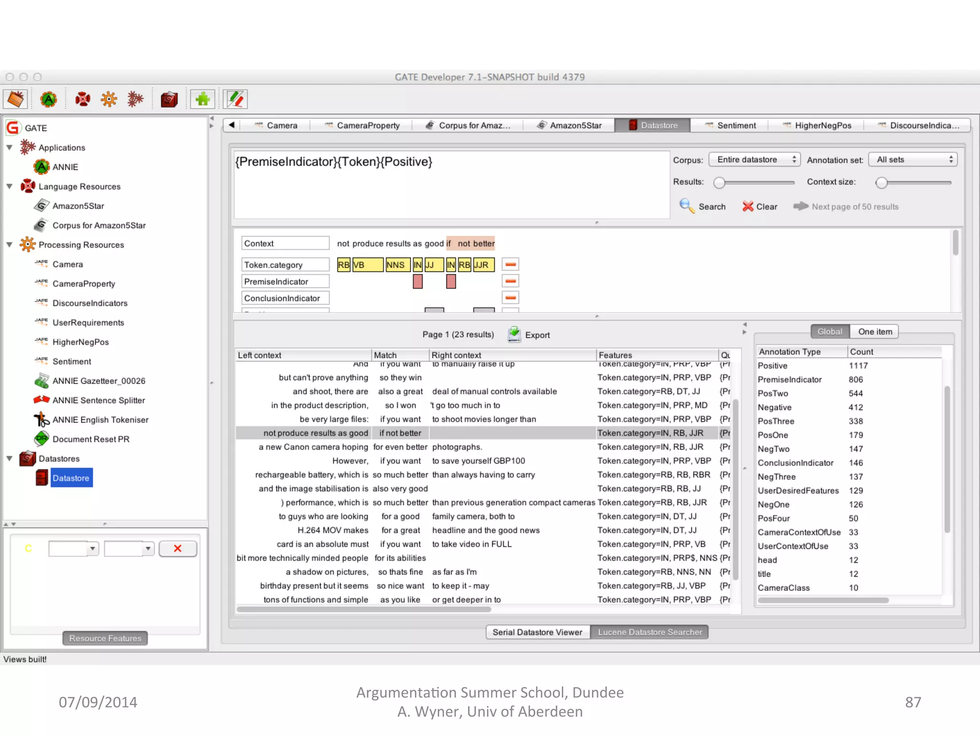Open the Corpus dropdown Entire datastore
This screenshot has height=735, width=980.
tap(755, 160)
